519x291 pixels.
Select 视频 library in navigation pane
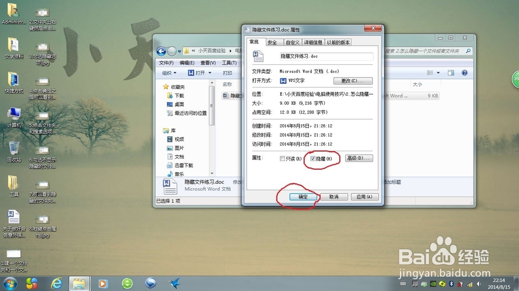(x=176, y=139)
